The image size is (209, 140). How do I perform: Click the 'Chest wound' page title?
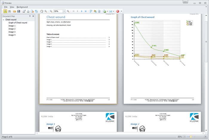[x=56, y=17]
